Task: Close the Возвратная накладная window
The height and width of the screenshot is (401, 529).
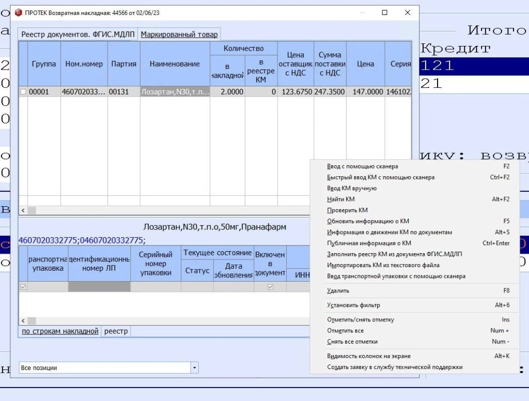Action: pos(408,12)
